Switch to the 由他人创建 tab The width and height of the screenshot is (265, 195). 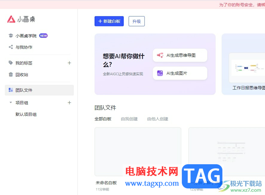(158, 119)
